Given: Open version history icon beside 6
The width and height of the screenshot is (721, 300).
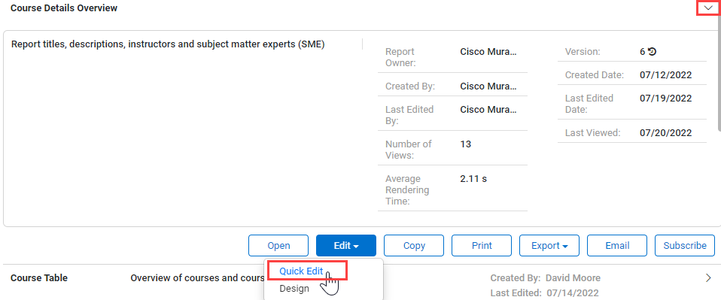Looking at the screenshot, I should tap(652, 52).
